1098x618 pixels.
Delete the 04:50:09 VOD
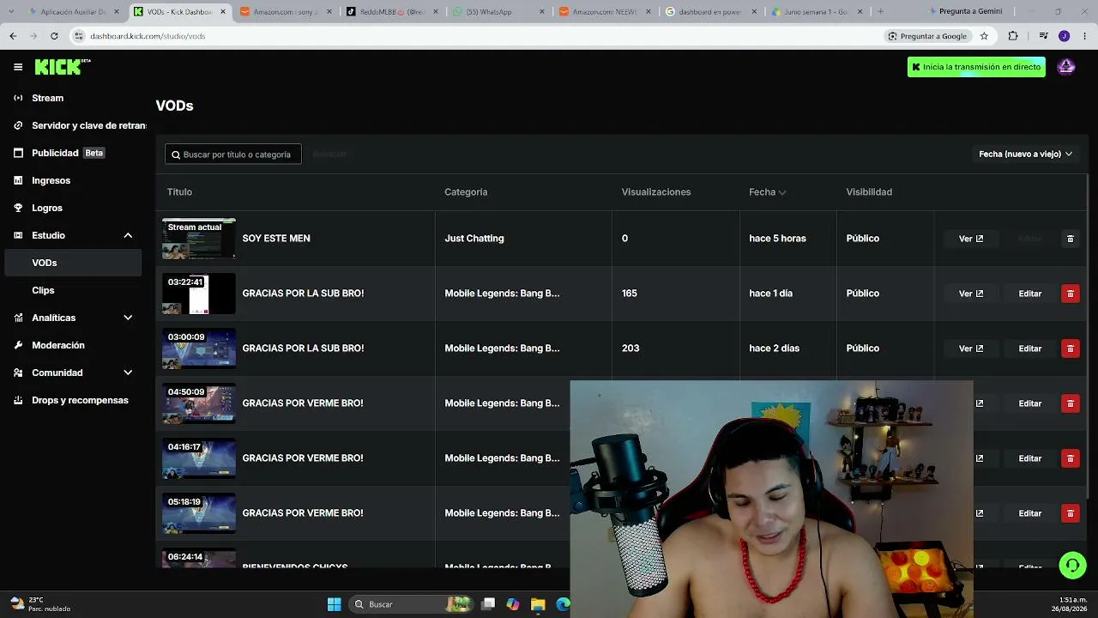tap(1071, 403)
